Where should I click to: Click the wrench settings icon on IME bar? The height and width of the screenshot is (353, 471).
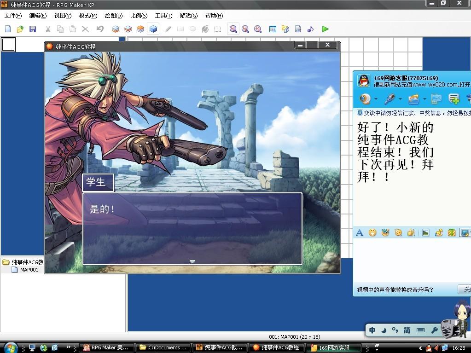434,330
